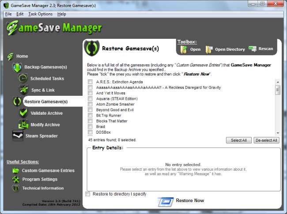Viewport: 287px width, 214px height.
Task: Enable Restore to directory I specify
Action: pyautogui.click(x=88, y=194)
